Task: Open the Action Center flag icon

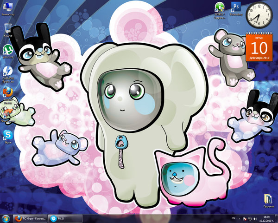Action: 245,219
